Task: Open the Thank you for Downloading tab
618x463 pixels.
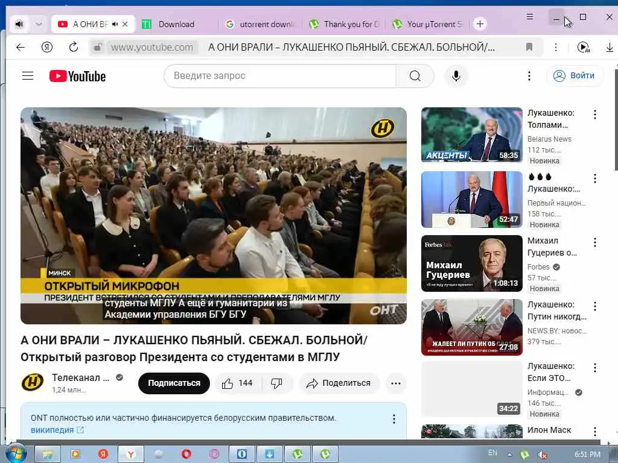Action: pyautogui.click(x=343, y=24)
